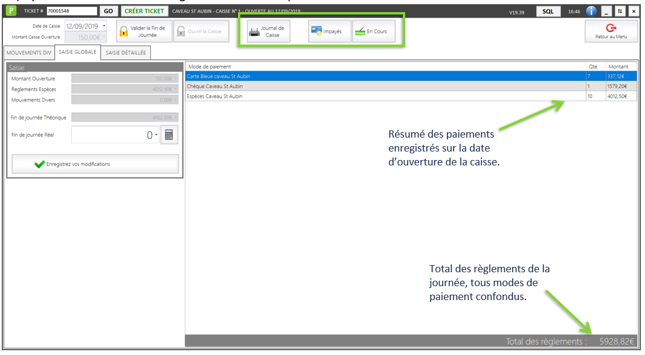Click the blue info icon in title bar

click(x=591, y=11)
